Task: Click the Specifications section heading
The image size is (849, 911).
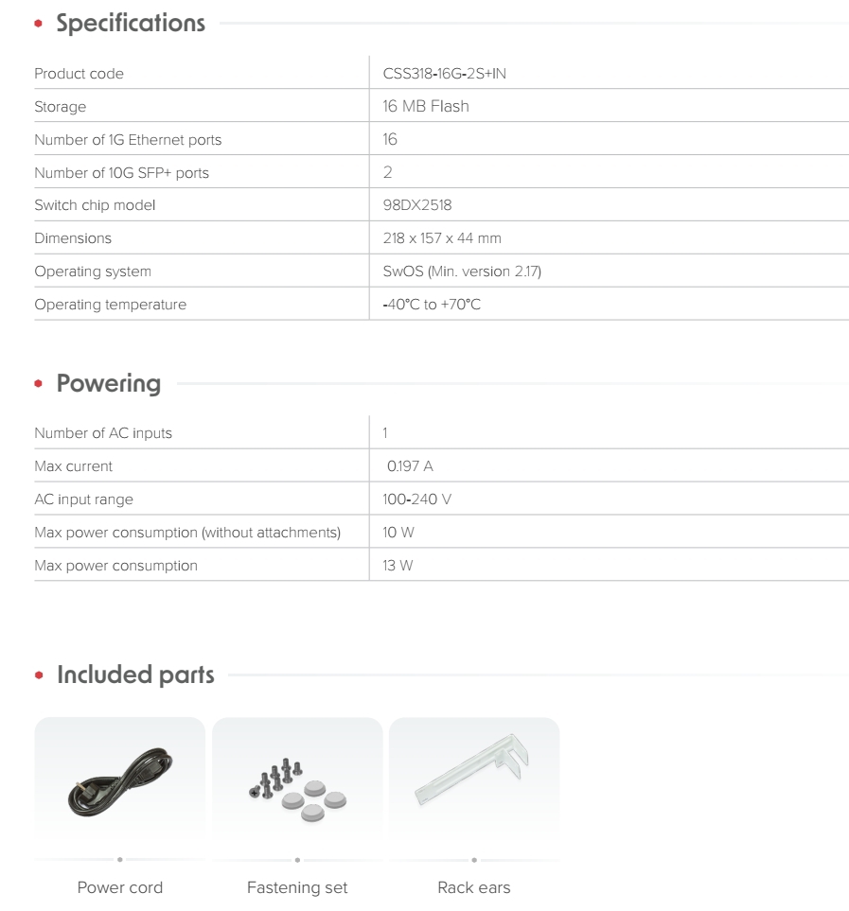Action: (x=131, y=24)
